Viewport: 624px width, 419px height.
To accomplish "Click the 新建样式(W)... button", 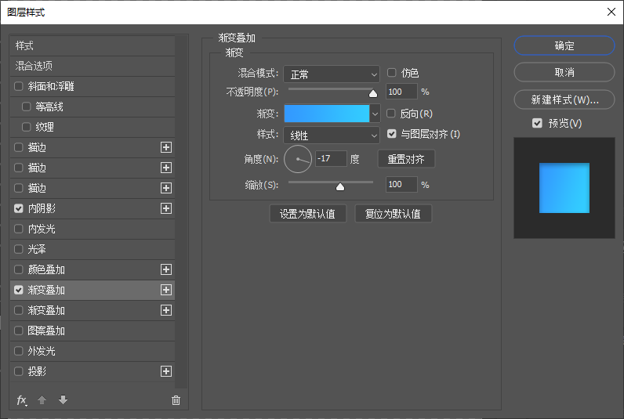I will click(564, 99).
